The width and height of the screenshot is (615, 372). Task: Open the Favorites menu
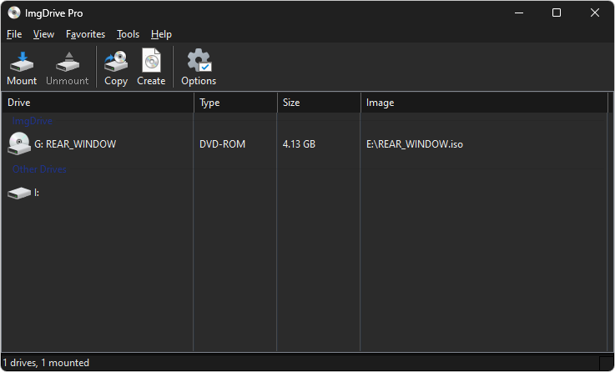tap(85, 34)
